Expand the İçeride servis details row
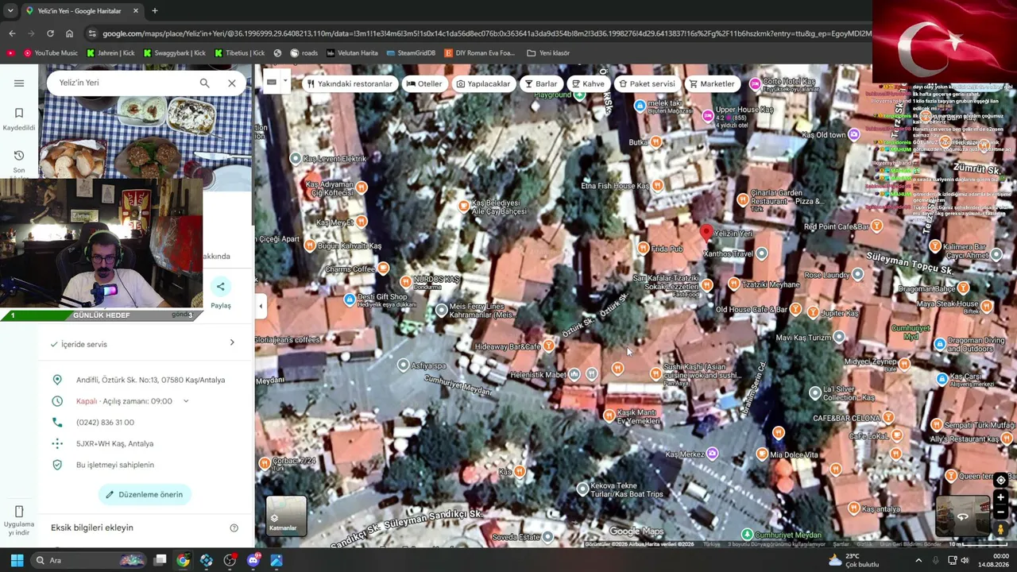Image resolution: width=1017 pixels, height=572 pixels. coord(143,344)
